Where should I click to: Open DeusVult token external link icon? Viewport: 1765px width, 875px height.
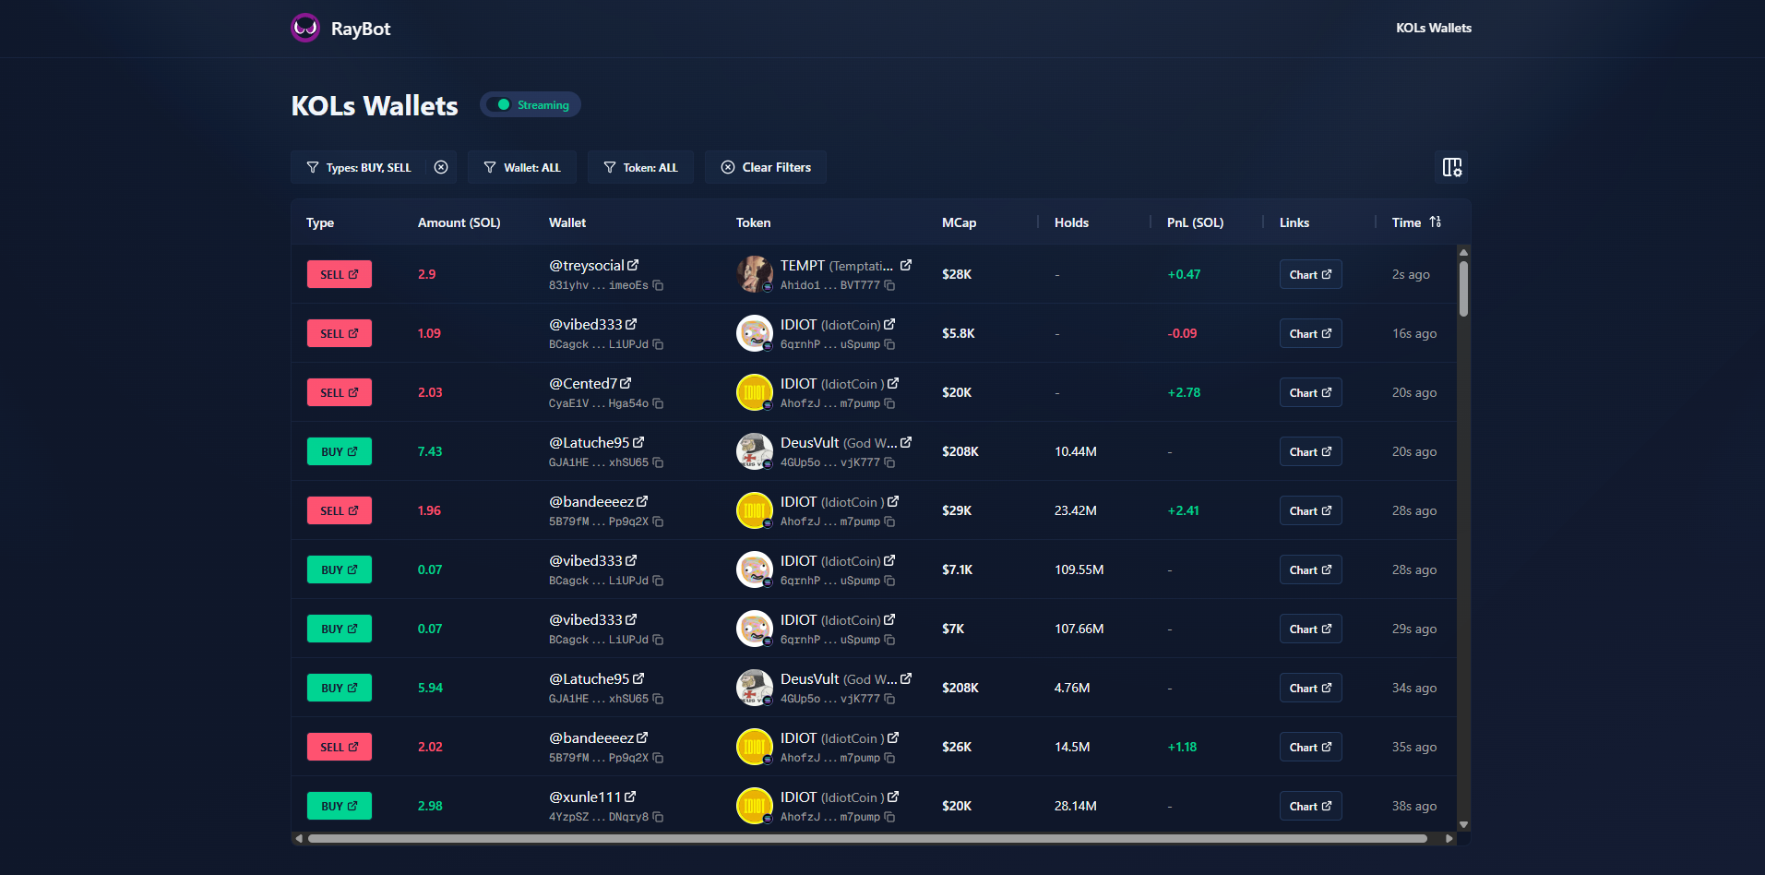[x=906, y=443]
